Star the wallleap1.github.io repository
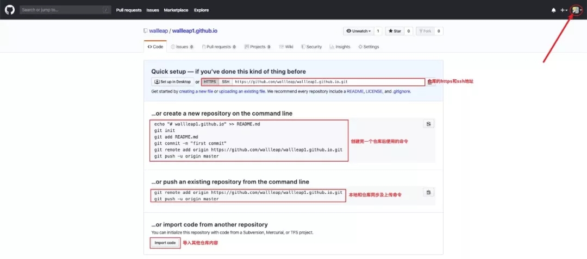This screenshot has height=259, width=587. 395,31
